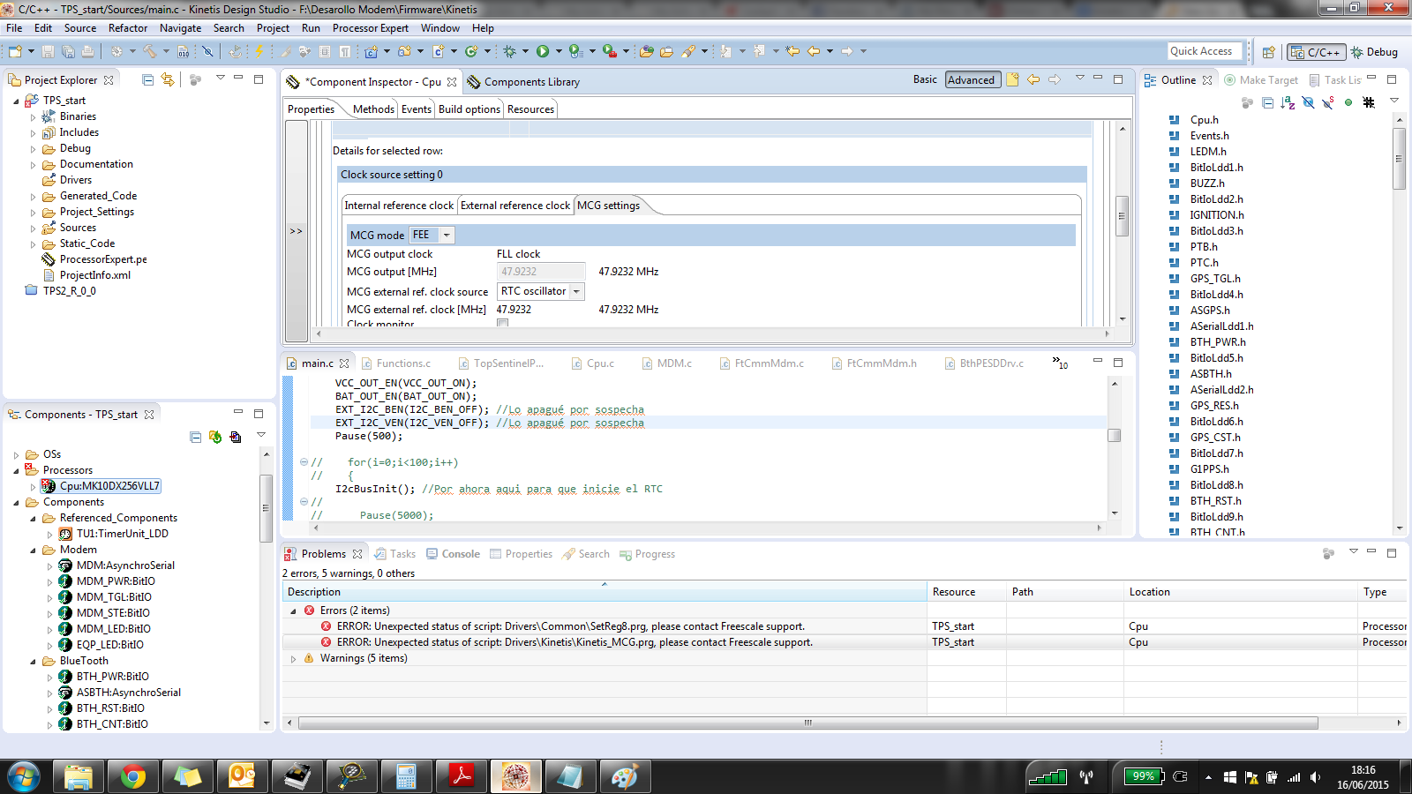Collapse the TPS_start project tree

pyautogui.click(x=17, y=101)
